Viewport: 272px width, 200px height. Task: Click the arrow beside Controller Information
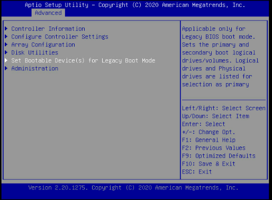tap(6, 29)
